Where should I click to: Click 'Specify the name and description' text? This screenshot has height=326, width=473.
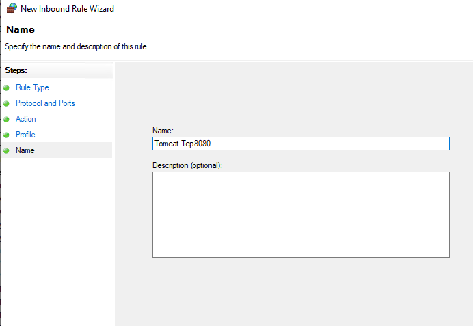[x=77, y=46]
